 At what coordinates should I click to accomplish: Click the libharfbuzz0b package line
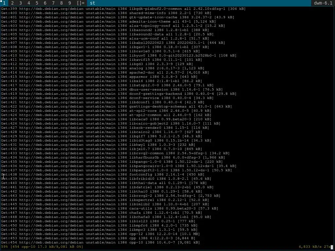[113, 158]
